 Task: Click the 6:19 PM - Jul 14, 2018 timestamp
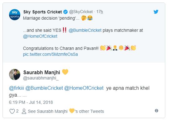point(31,102)
